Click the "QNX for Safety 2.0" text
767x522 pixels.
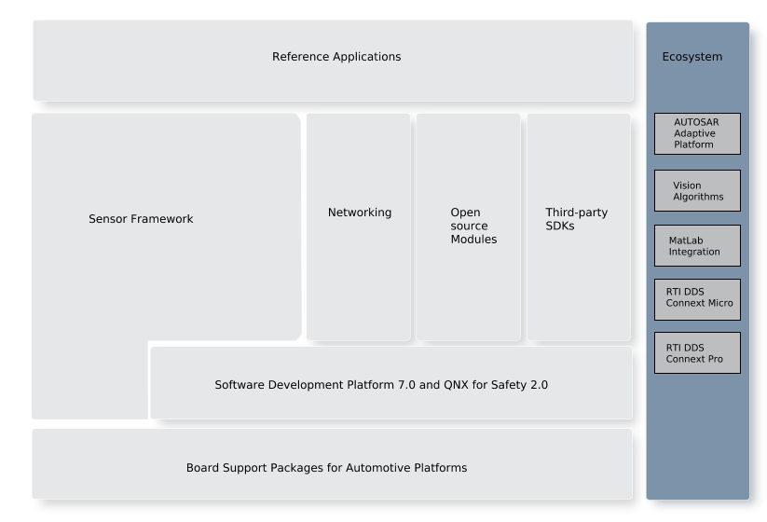point(496,384)
